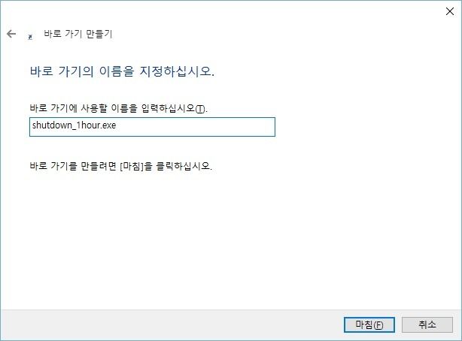
Task: Click the 마침(F) finish button
Action: tap(369, 324)
